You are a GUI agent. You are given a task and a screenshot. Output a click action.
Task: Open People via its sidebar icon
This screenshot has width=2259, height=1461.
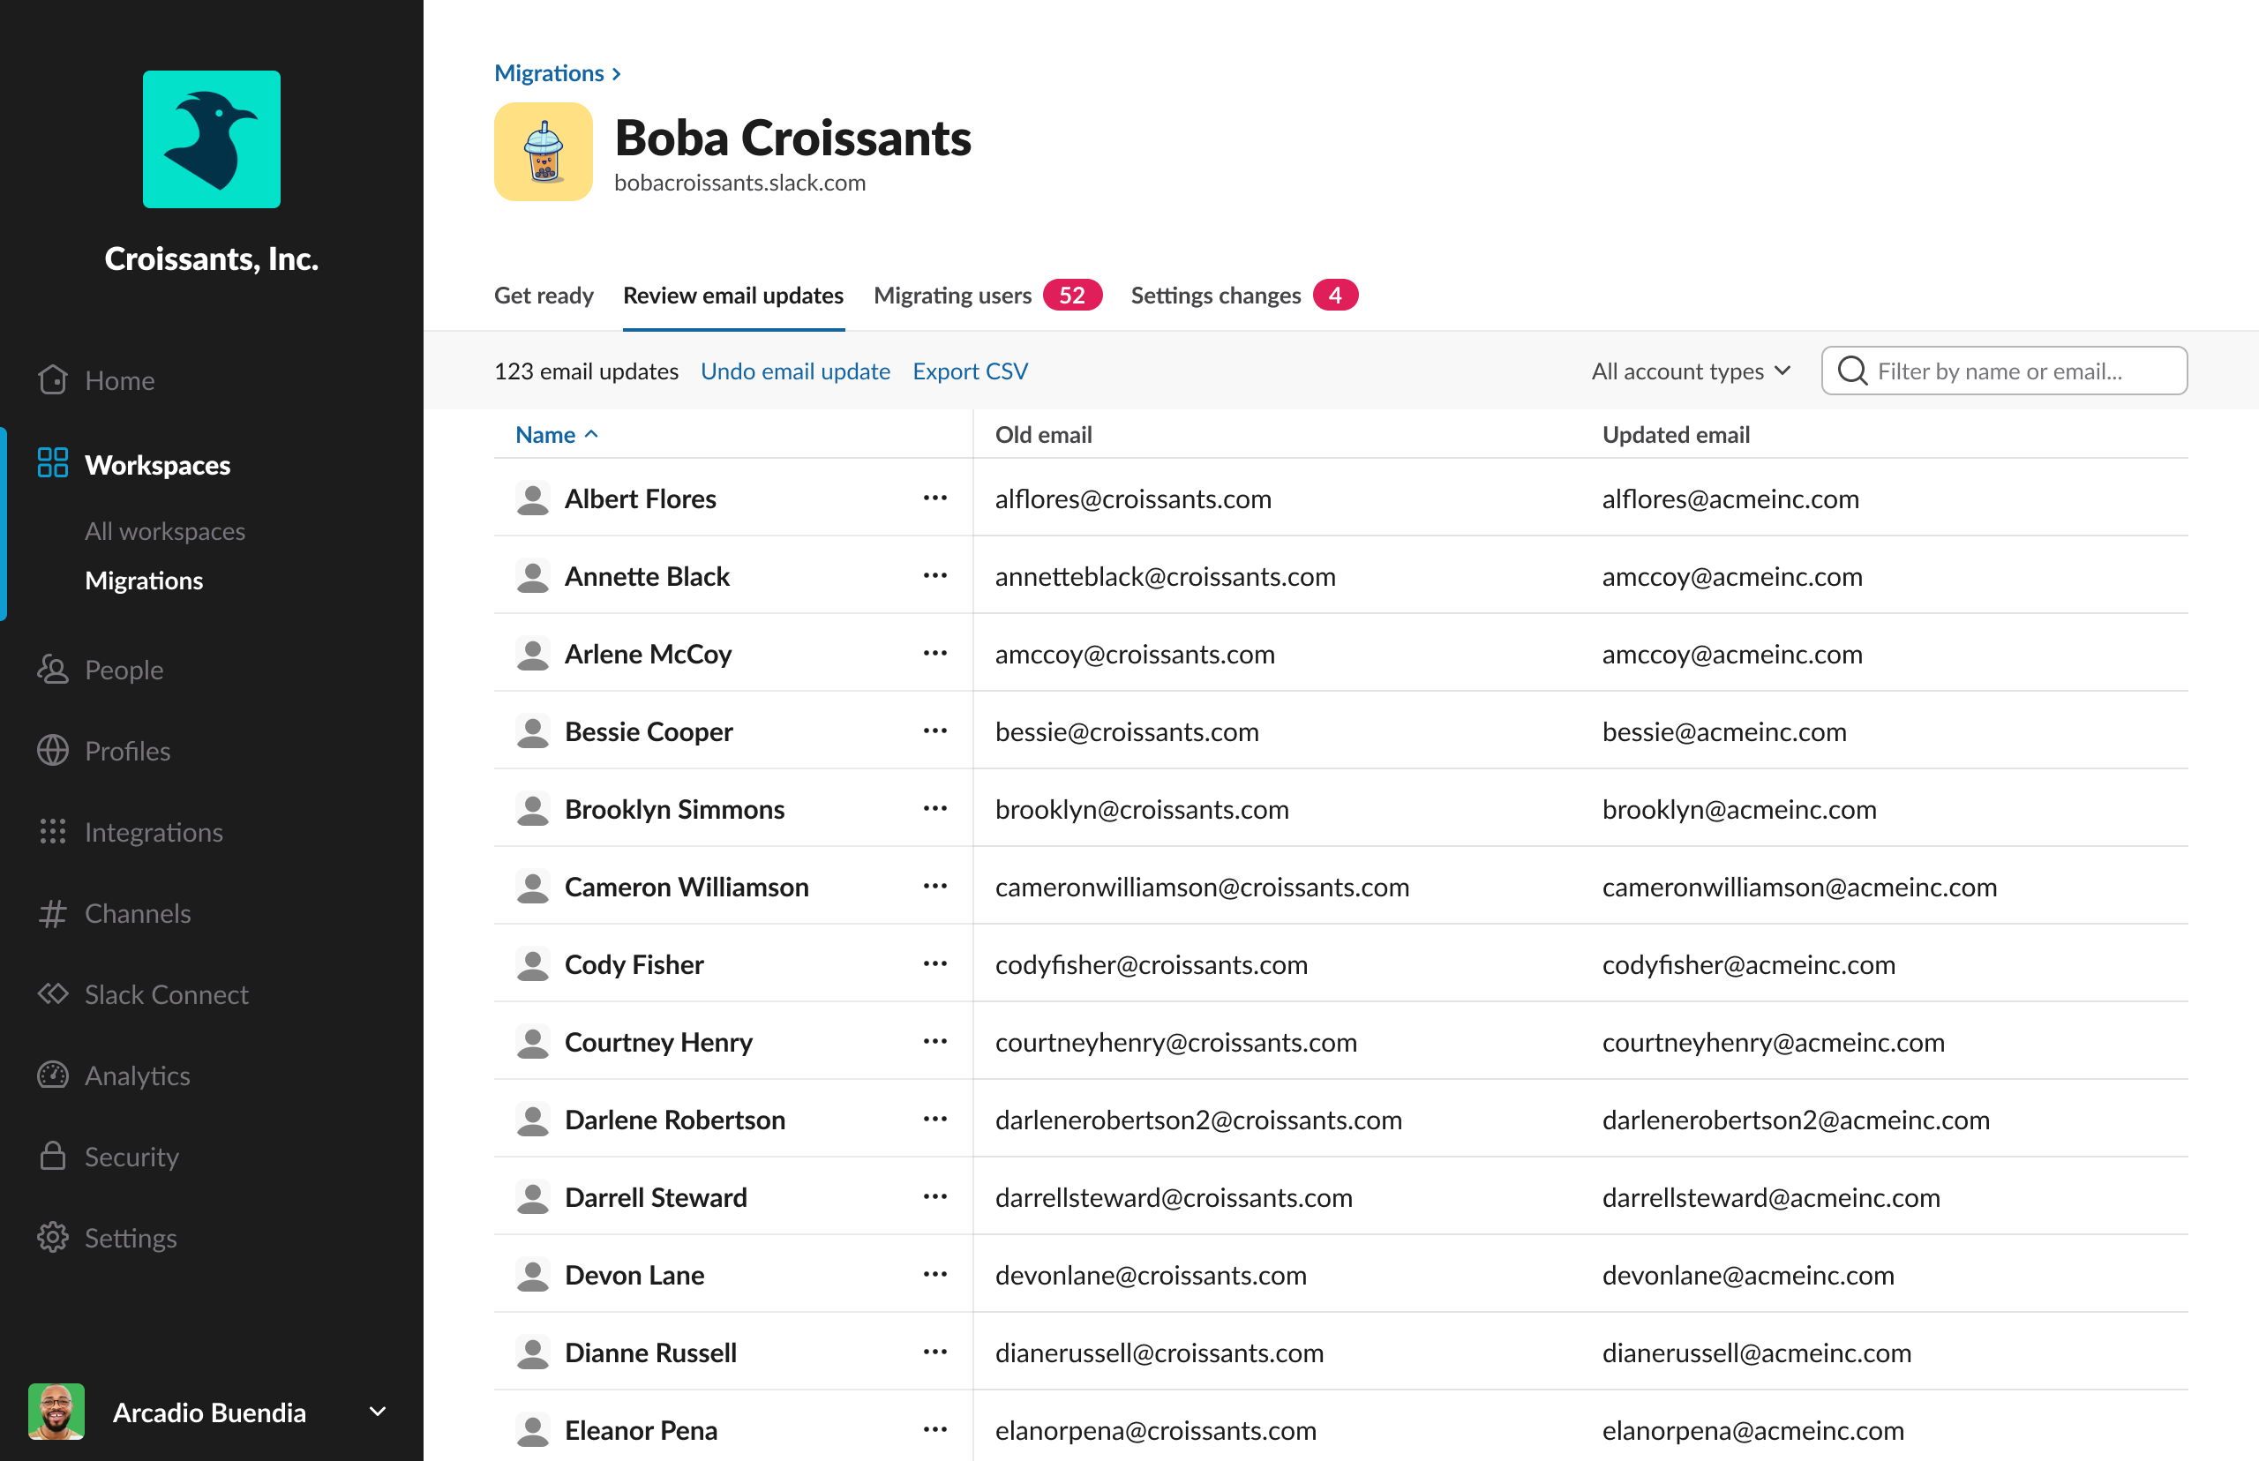[53, 670]
